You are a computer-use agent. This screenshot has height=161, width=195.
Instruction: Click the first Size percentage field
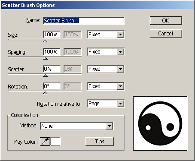(x=52, y=35)
